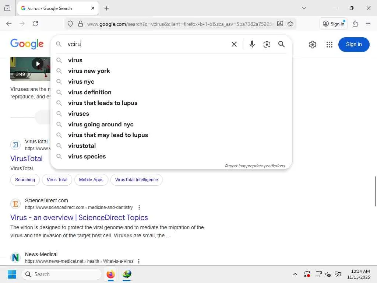377x283 pixels.
Task: Choose the suggestion 'virus nyc'
Action: click(x=171, y=81)
